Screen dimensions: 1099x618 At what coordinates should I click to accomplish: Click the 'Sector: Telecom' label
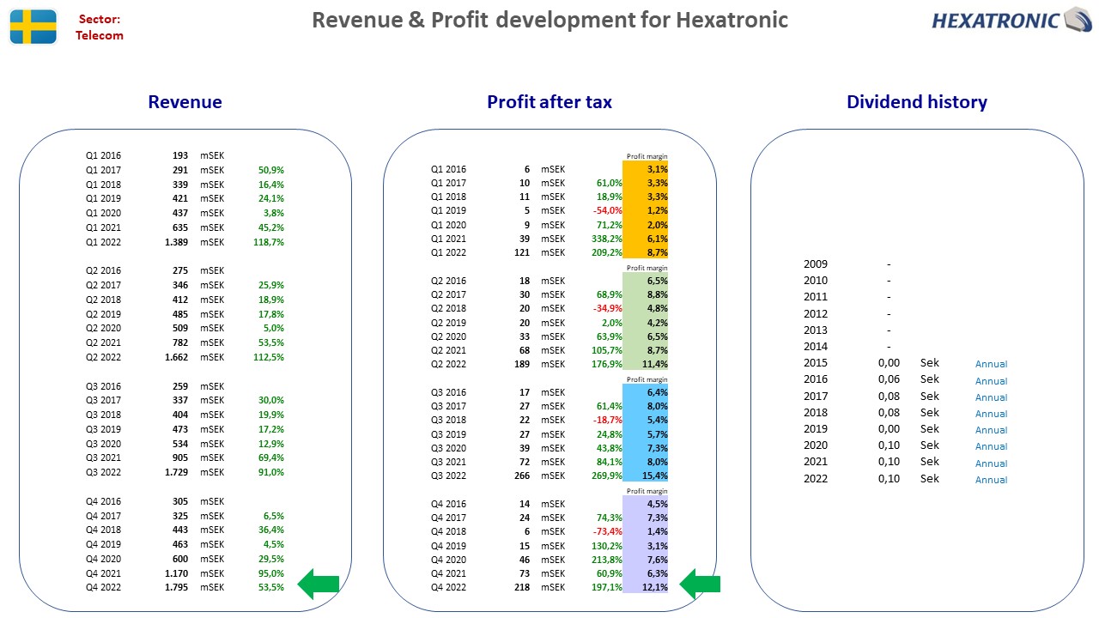[x=100, y=27]
